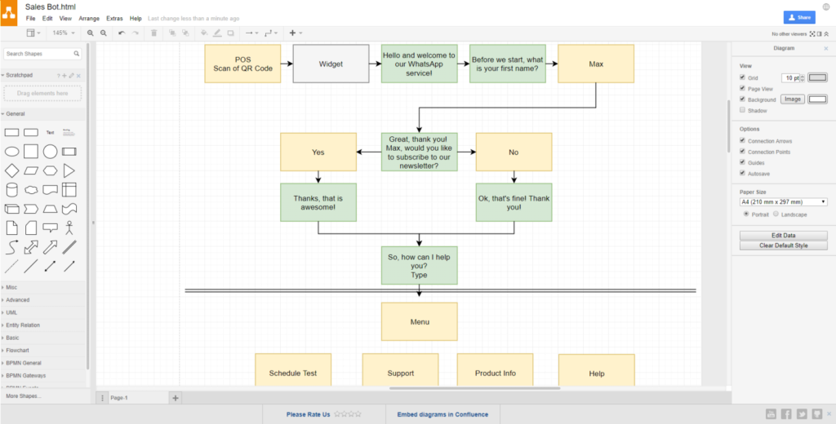Viewport: 836px width, 424px height.
Task: Select the cloud shape in General palette
Action: (x=30, y=189)
